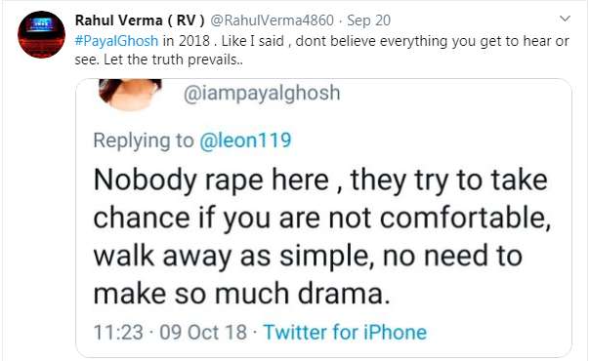
Task: Click the "chance if you are not comfortable" line
Action: [x=322, y=219]
